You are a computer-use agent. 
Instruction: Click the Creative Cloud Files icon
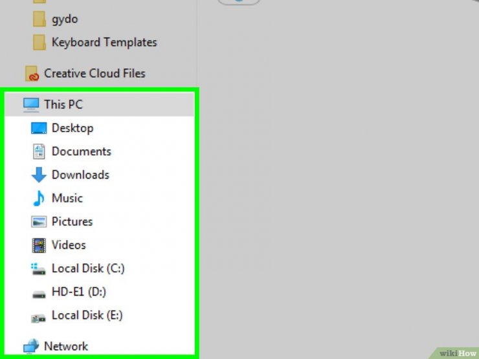pyautogui.click(x=31, y=74)
